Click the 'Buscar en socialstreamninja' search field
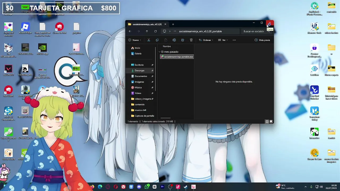The height and width of the screenshot is (191, 340). (x=256, y=31)
